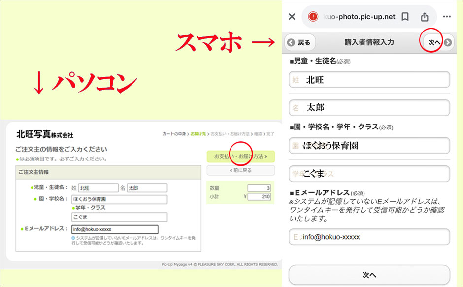The height and width of the screenshot is (287, 463).
Task: Close the browser tab with X icon
Action: pos(292,17)
